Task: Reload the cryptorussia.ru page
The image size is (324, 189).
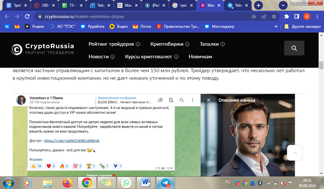Action: (x=27, y=16)
